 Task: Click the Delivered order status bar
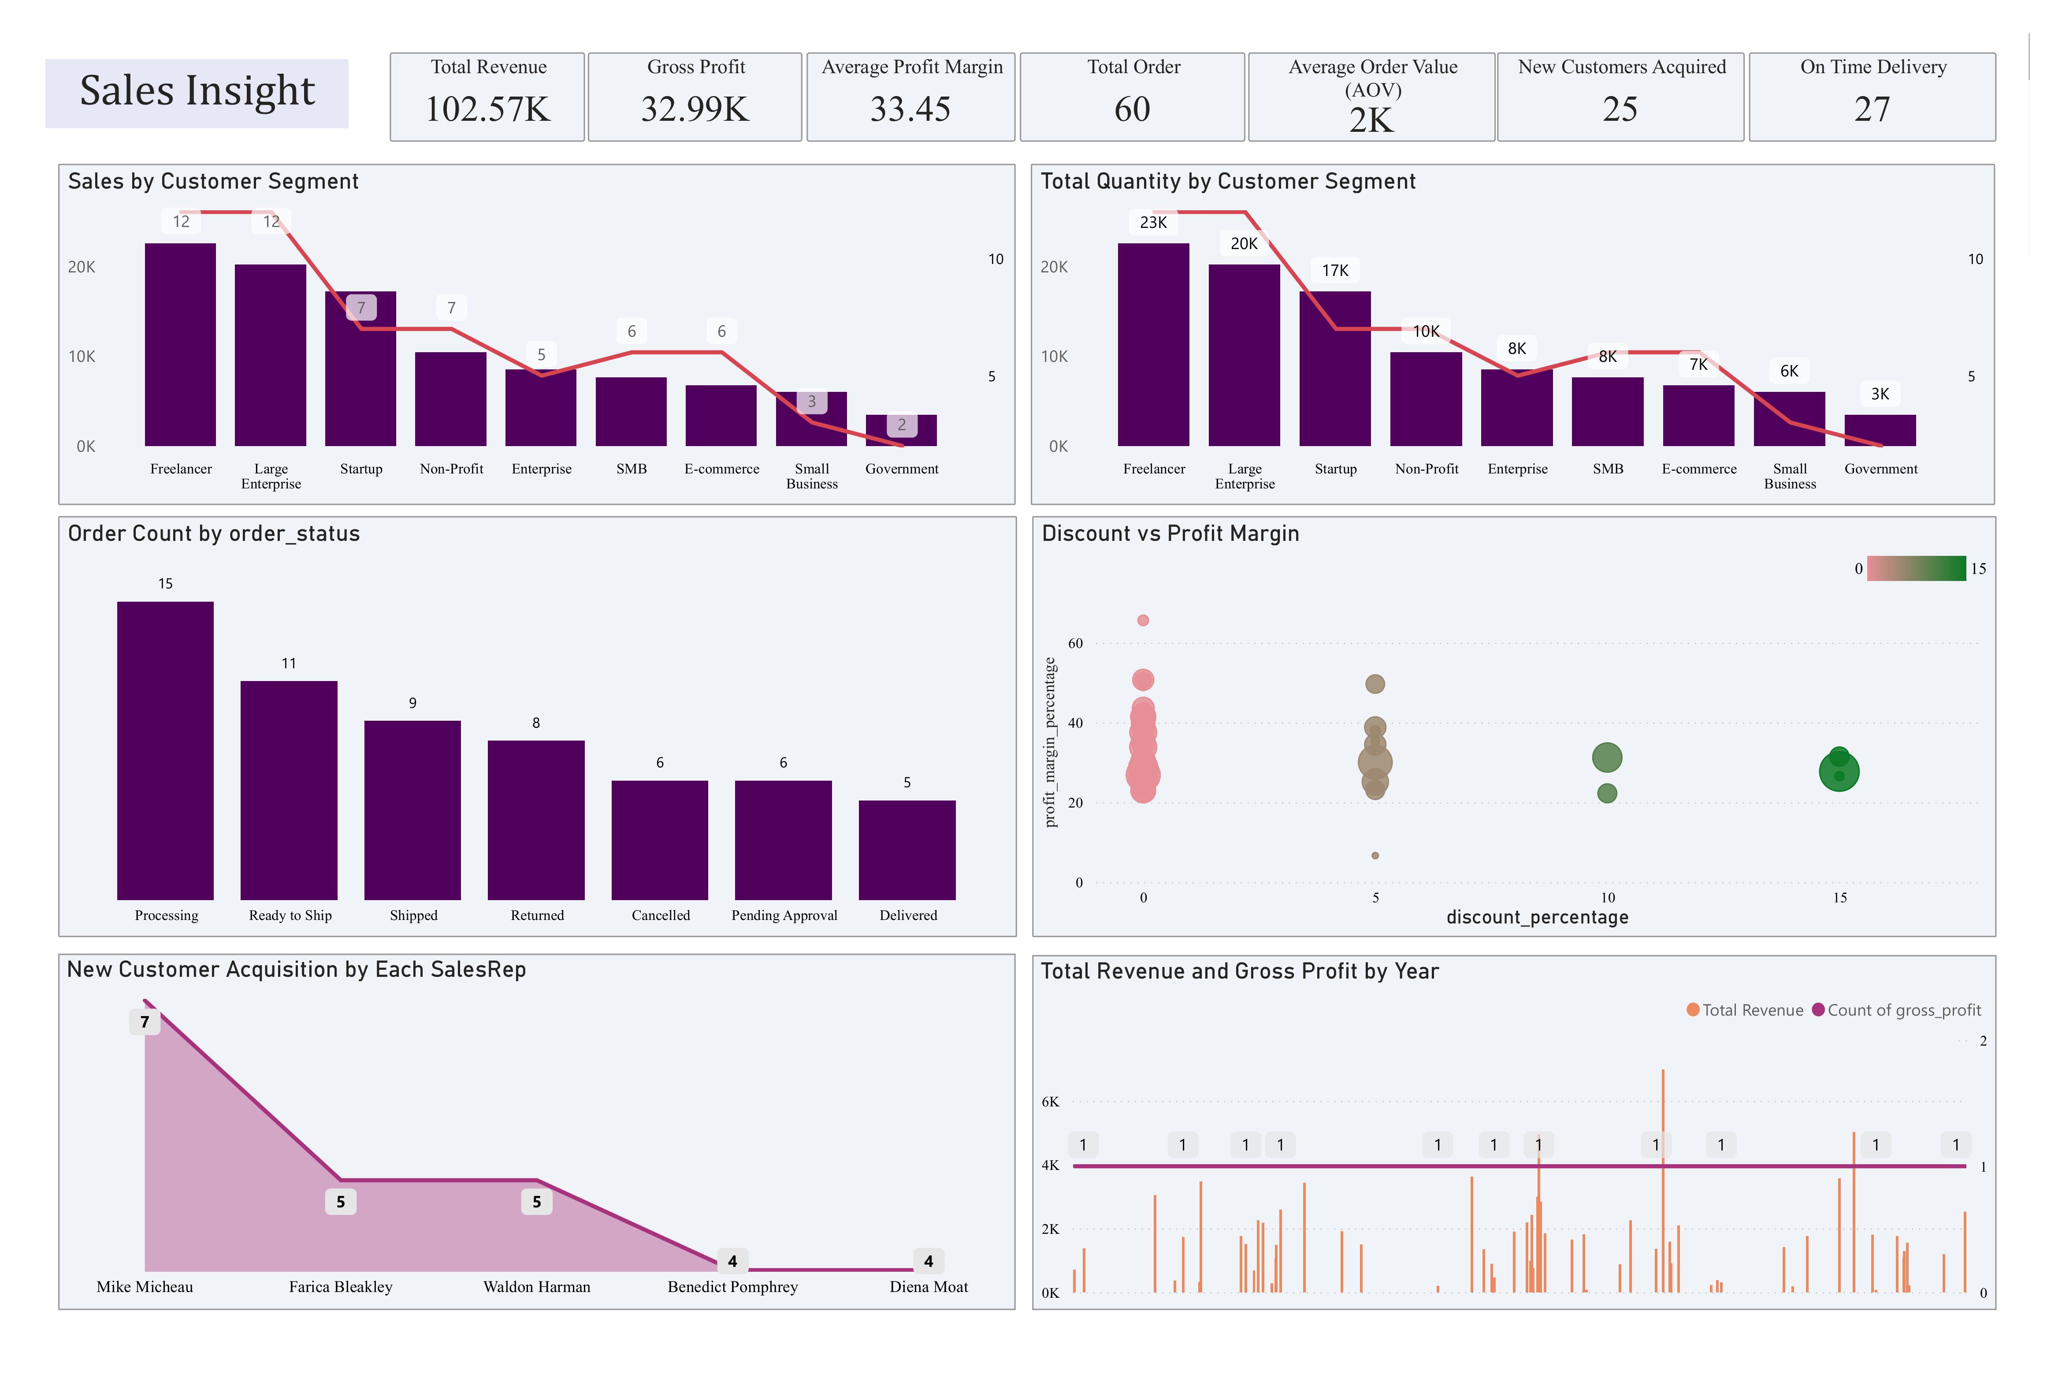point(907,850)
